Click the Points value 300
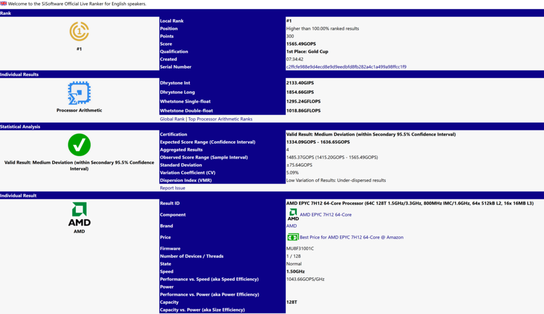The image size is (544, 314). point(290,36)
